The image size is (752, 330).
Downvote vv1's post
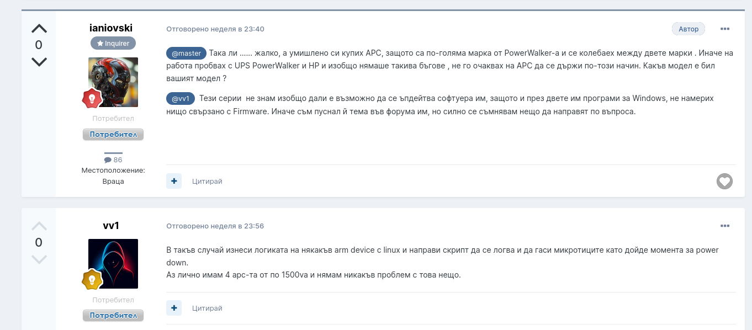39,259
